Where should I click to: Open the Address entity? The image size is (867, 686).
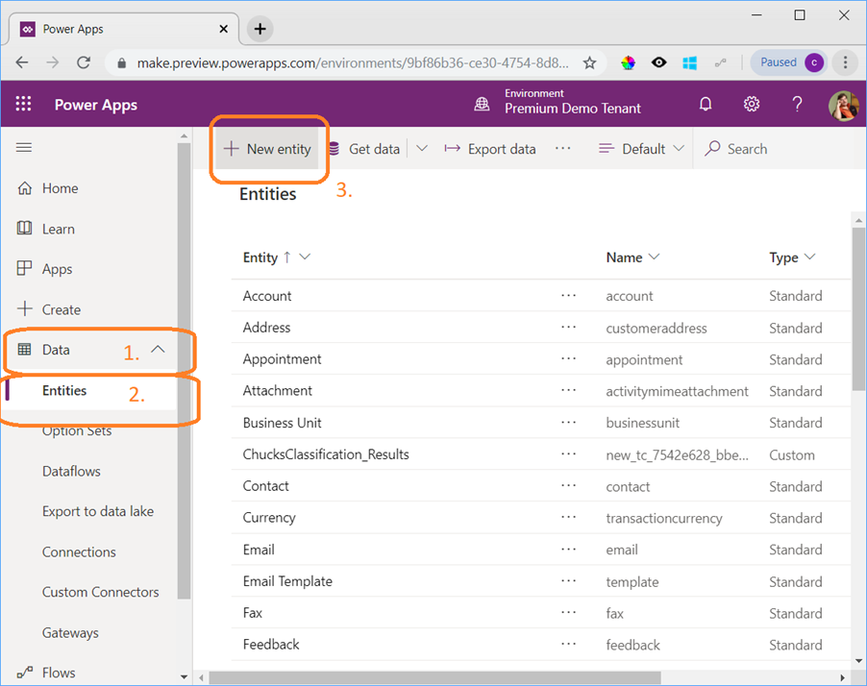(266, 328)
